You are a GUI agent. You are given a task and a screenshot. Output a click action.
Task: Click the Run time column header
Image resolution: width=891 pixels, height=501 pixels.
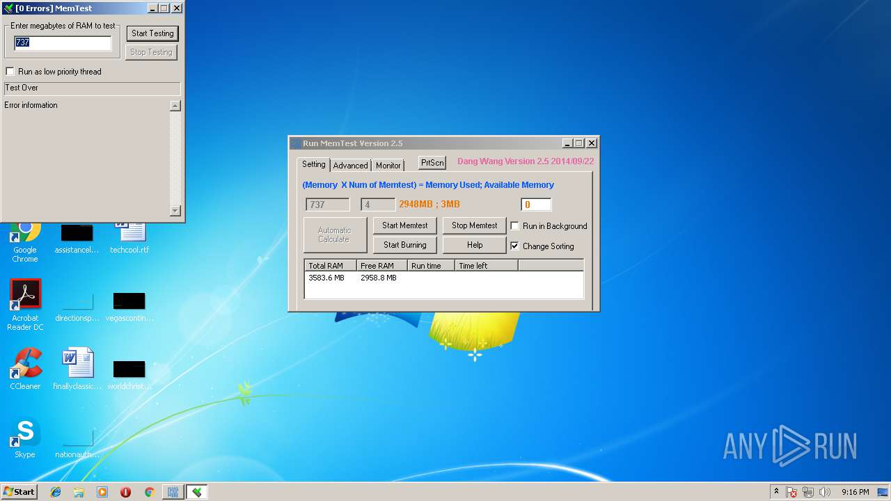(x=431, y=266)
